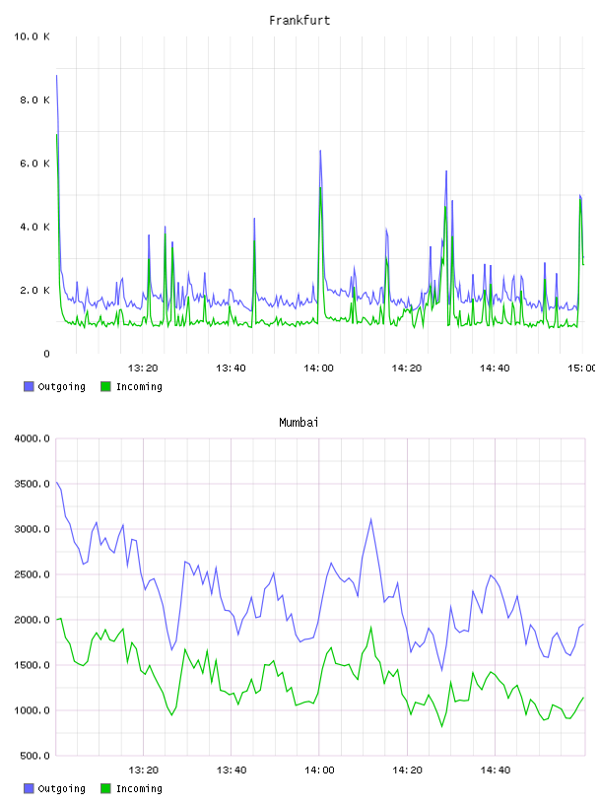Click the 1000.0 axis label in Mumbai
Image resolution: width=599 pixels, height=804 pixels.
click(32, 710)
